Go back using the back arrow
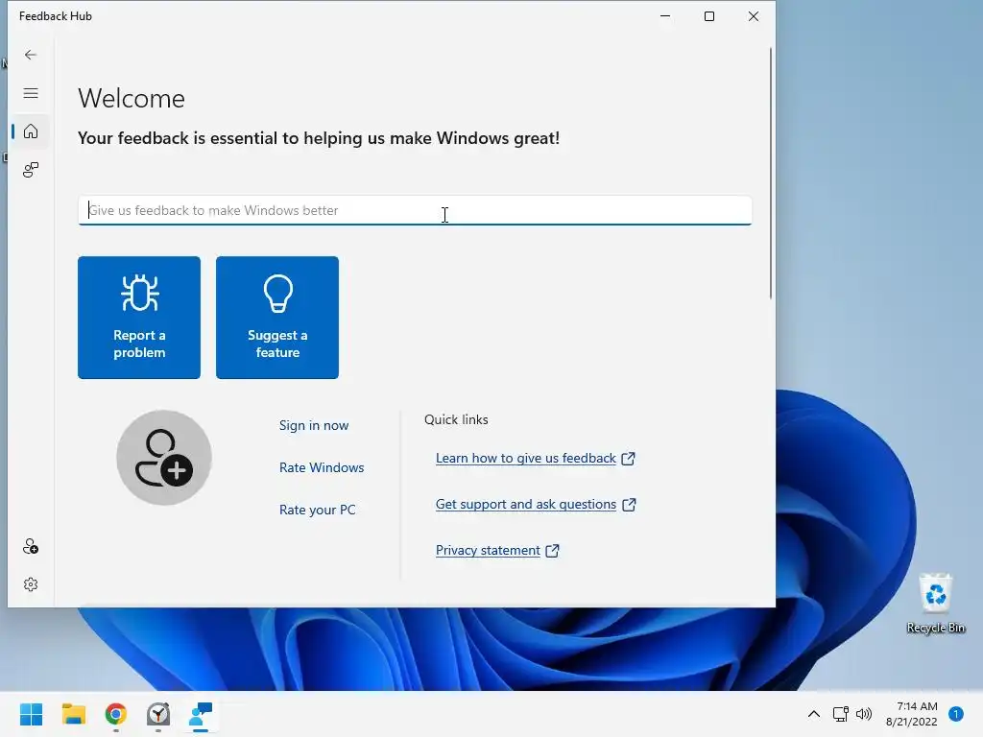 pyautogui.click(x=30, y=55)
